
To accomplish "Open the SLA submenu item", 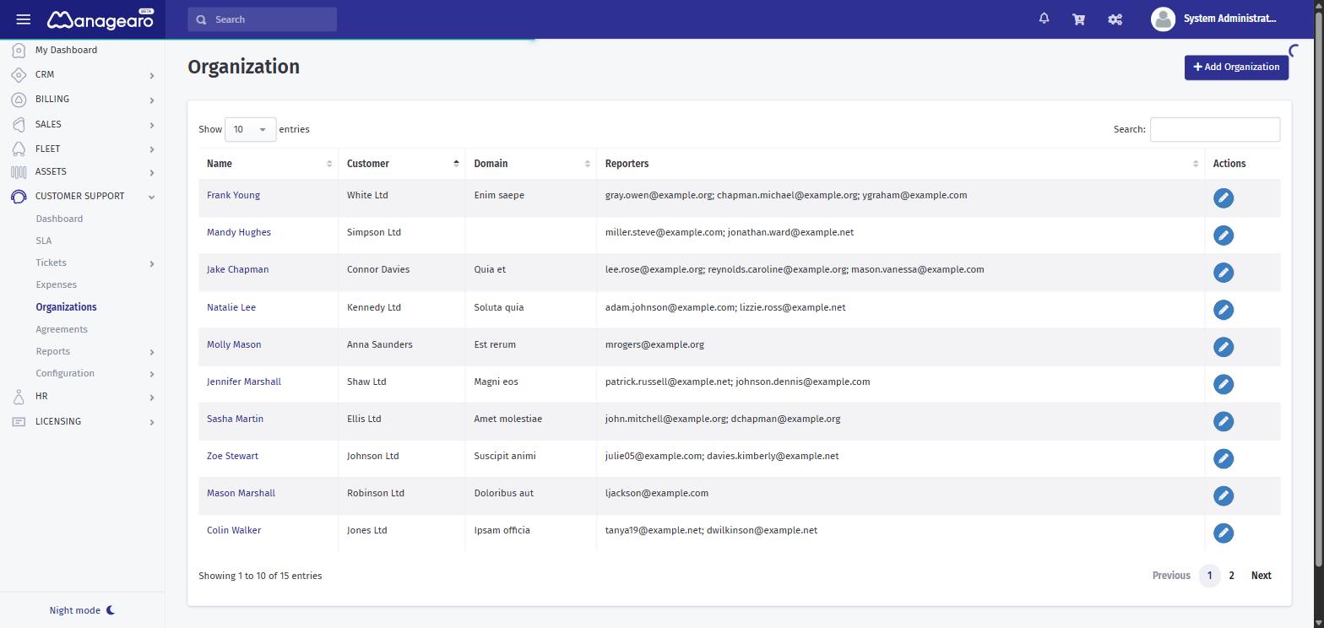I will [44, 241].
